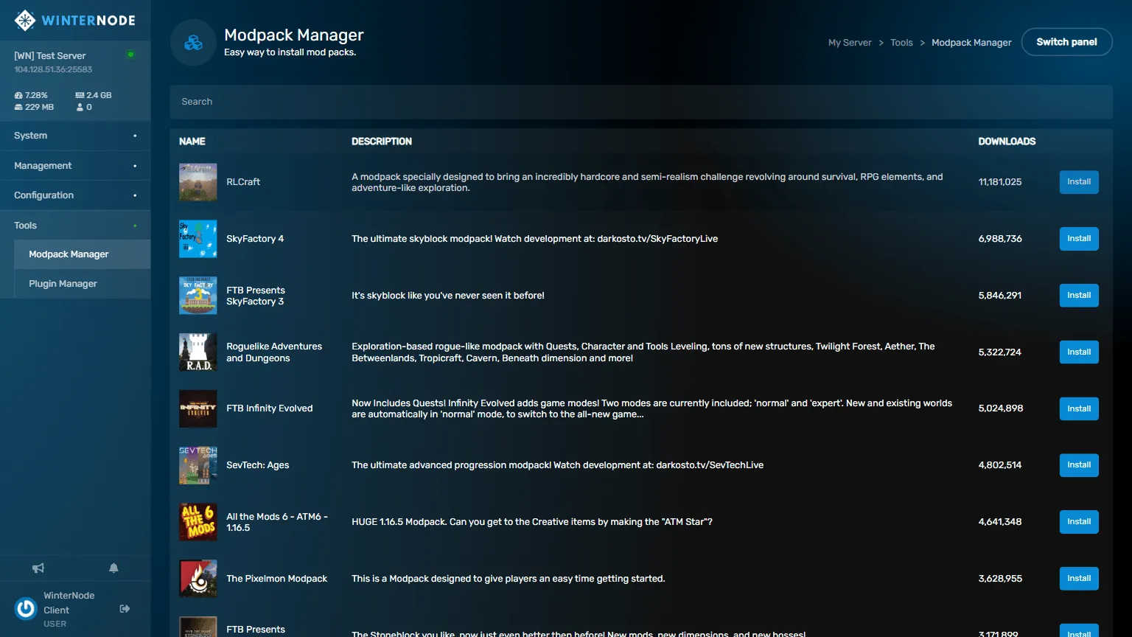Select Modpack Manager in sidebar
The height and width of the screenshot is (637, 1132).
(83, 254)
